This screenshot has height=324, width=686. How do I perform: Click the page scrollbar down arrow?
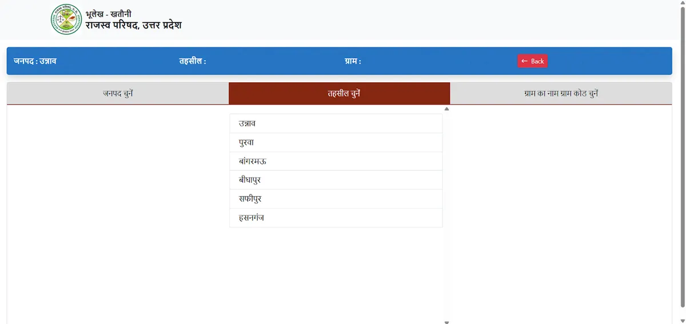coord(681,321)
